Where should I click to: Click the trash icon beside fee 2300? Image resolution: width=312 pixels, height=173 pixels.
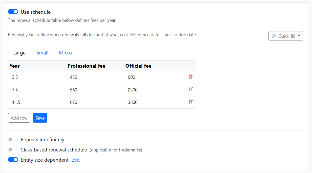point(191,89)
